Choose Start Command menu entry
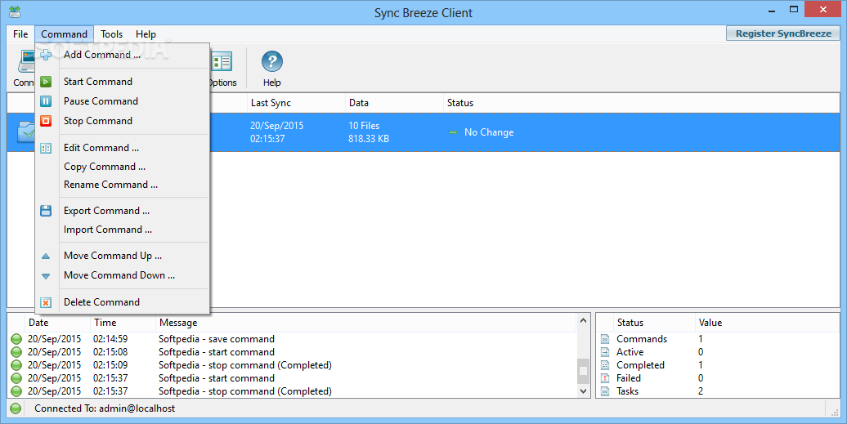847x424 pixels. 122,82
